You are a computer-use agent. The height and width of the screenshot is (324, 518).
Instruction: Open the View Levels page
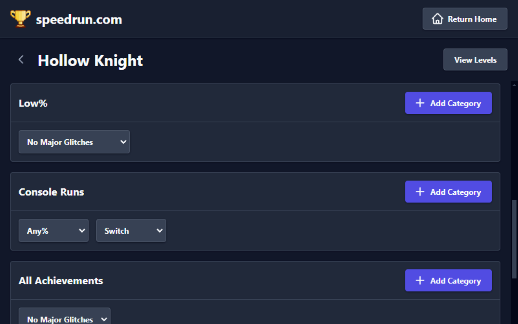click(x=475, y=60)
